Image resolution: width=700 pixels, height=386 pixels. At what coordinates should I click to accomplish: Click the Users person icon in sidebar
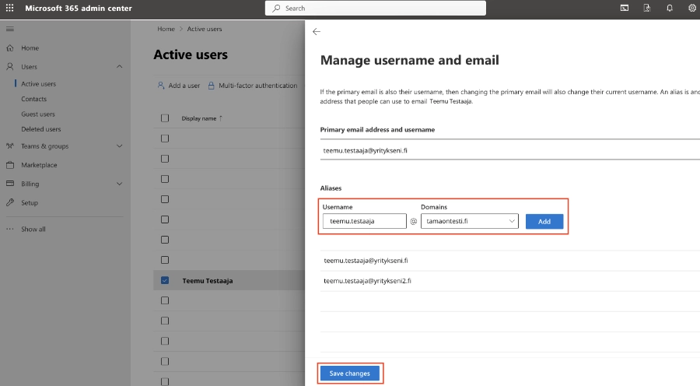(10, 67)
